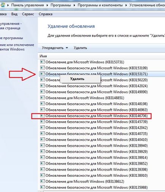The height and width of the screenshot is (192, 165).
Task: Expand breadcrumb arrow after Программы
Action: [74, 5]
